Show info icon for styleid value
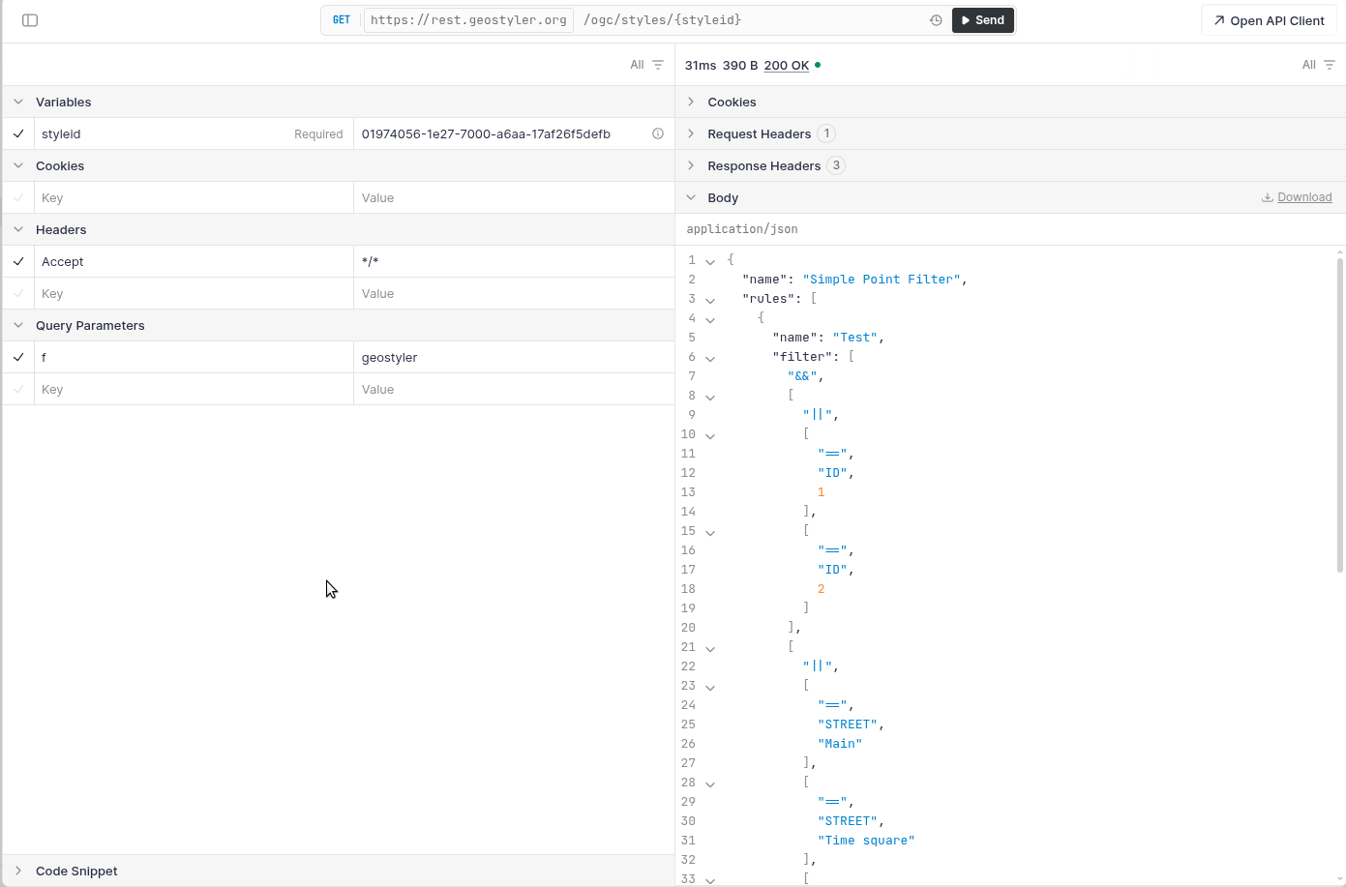Screen dimensions: 1346x887 point(658,133)
